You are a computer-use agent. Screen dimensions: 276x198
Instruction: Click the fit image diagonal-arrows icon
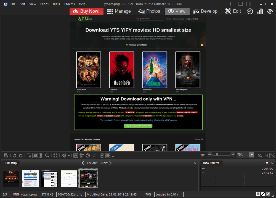tap(272, 155)
